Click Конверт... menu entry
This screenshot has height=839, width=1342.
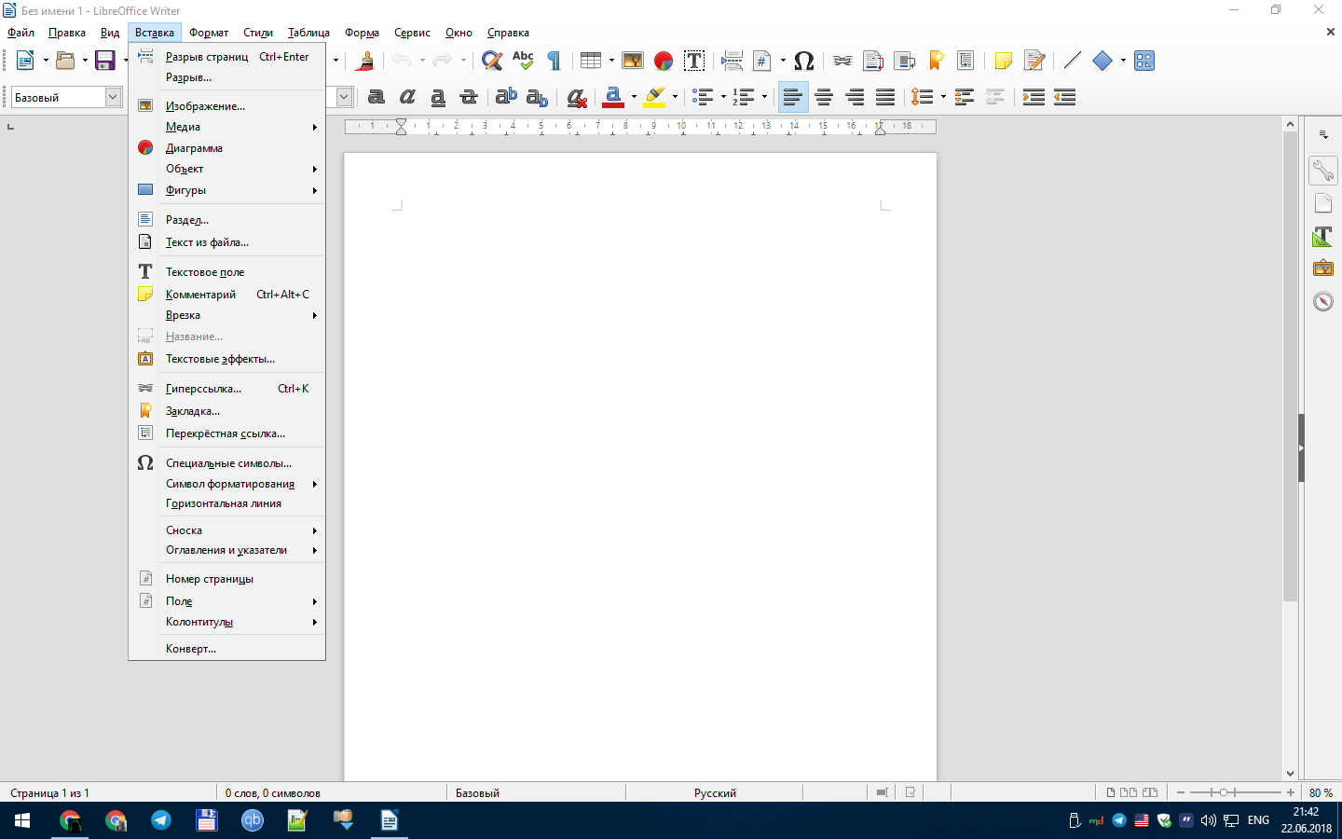[226, 649]
